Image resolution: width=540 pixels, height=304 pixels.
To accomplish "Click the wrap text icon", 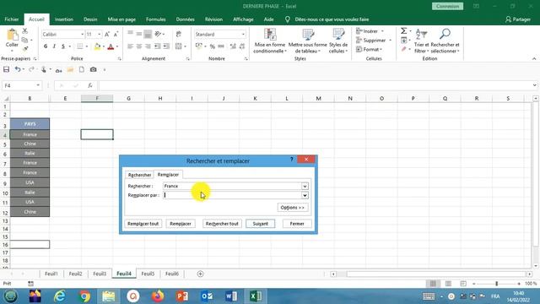I will tap(178, 34).
